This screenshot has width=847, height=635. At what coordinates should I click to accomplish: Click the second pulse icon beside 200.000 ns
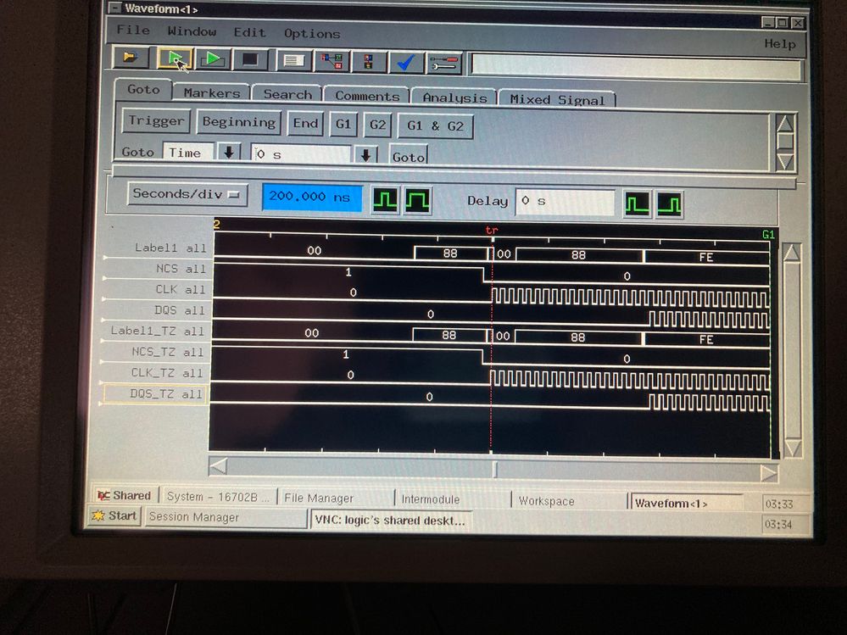417,200
